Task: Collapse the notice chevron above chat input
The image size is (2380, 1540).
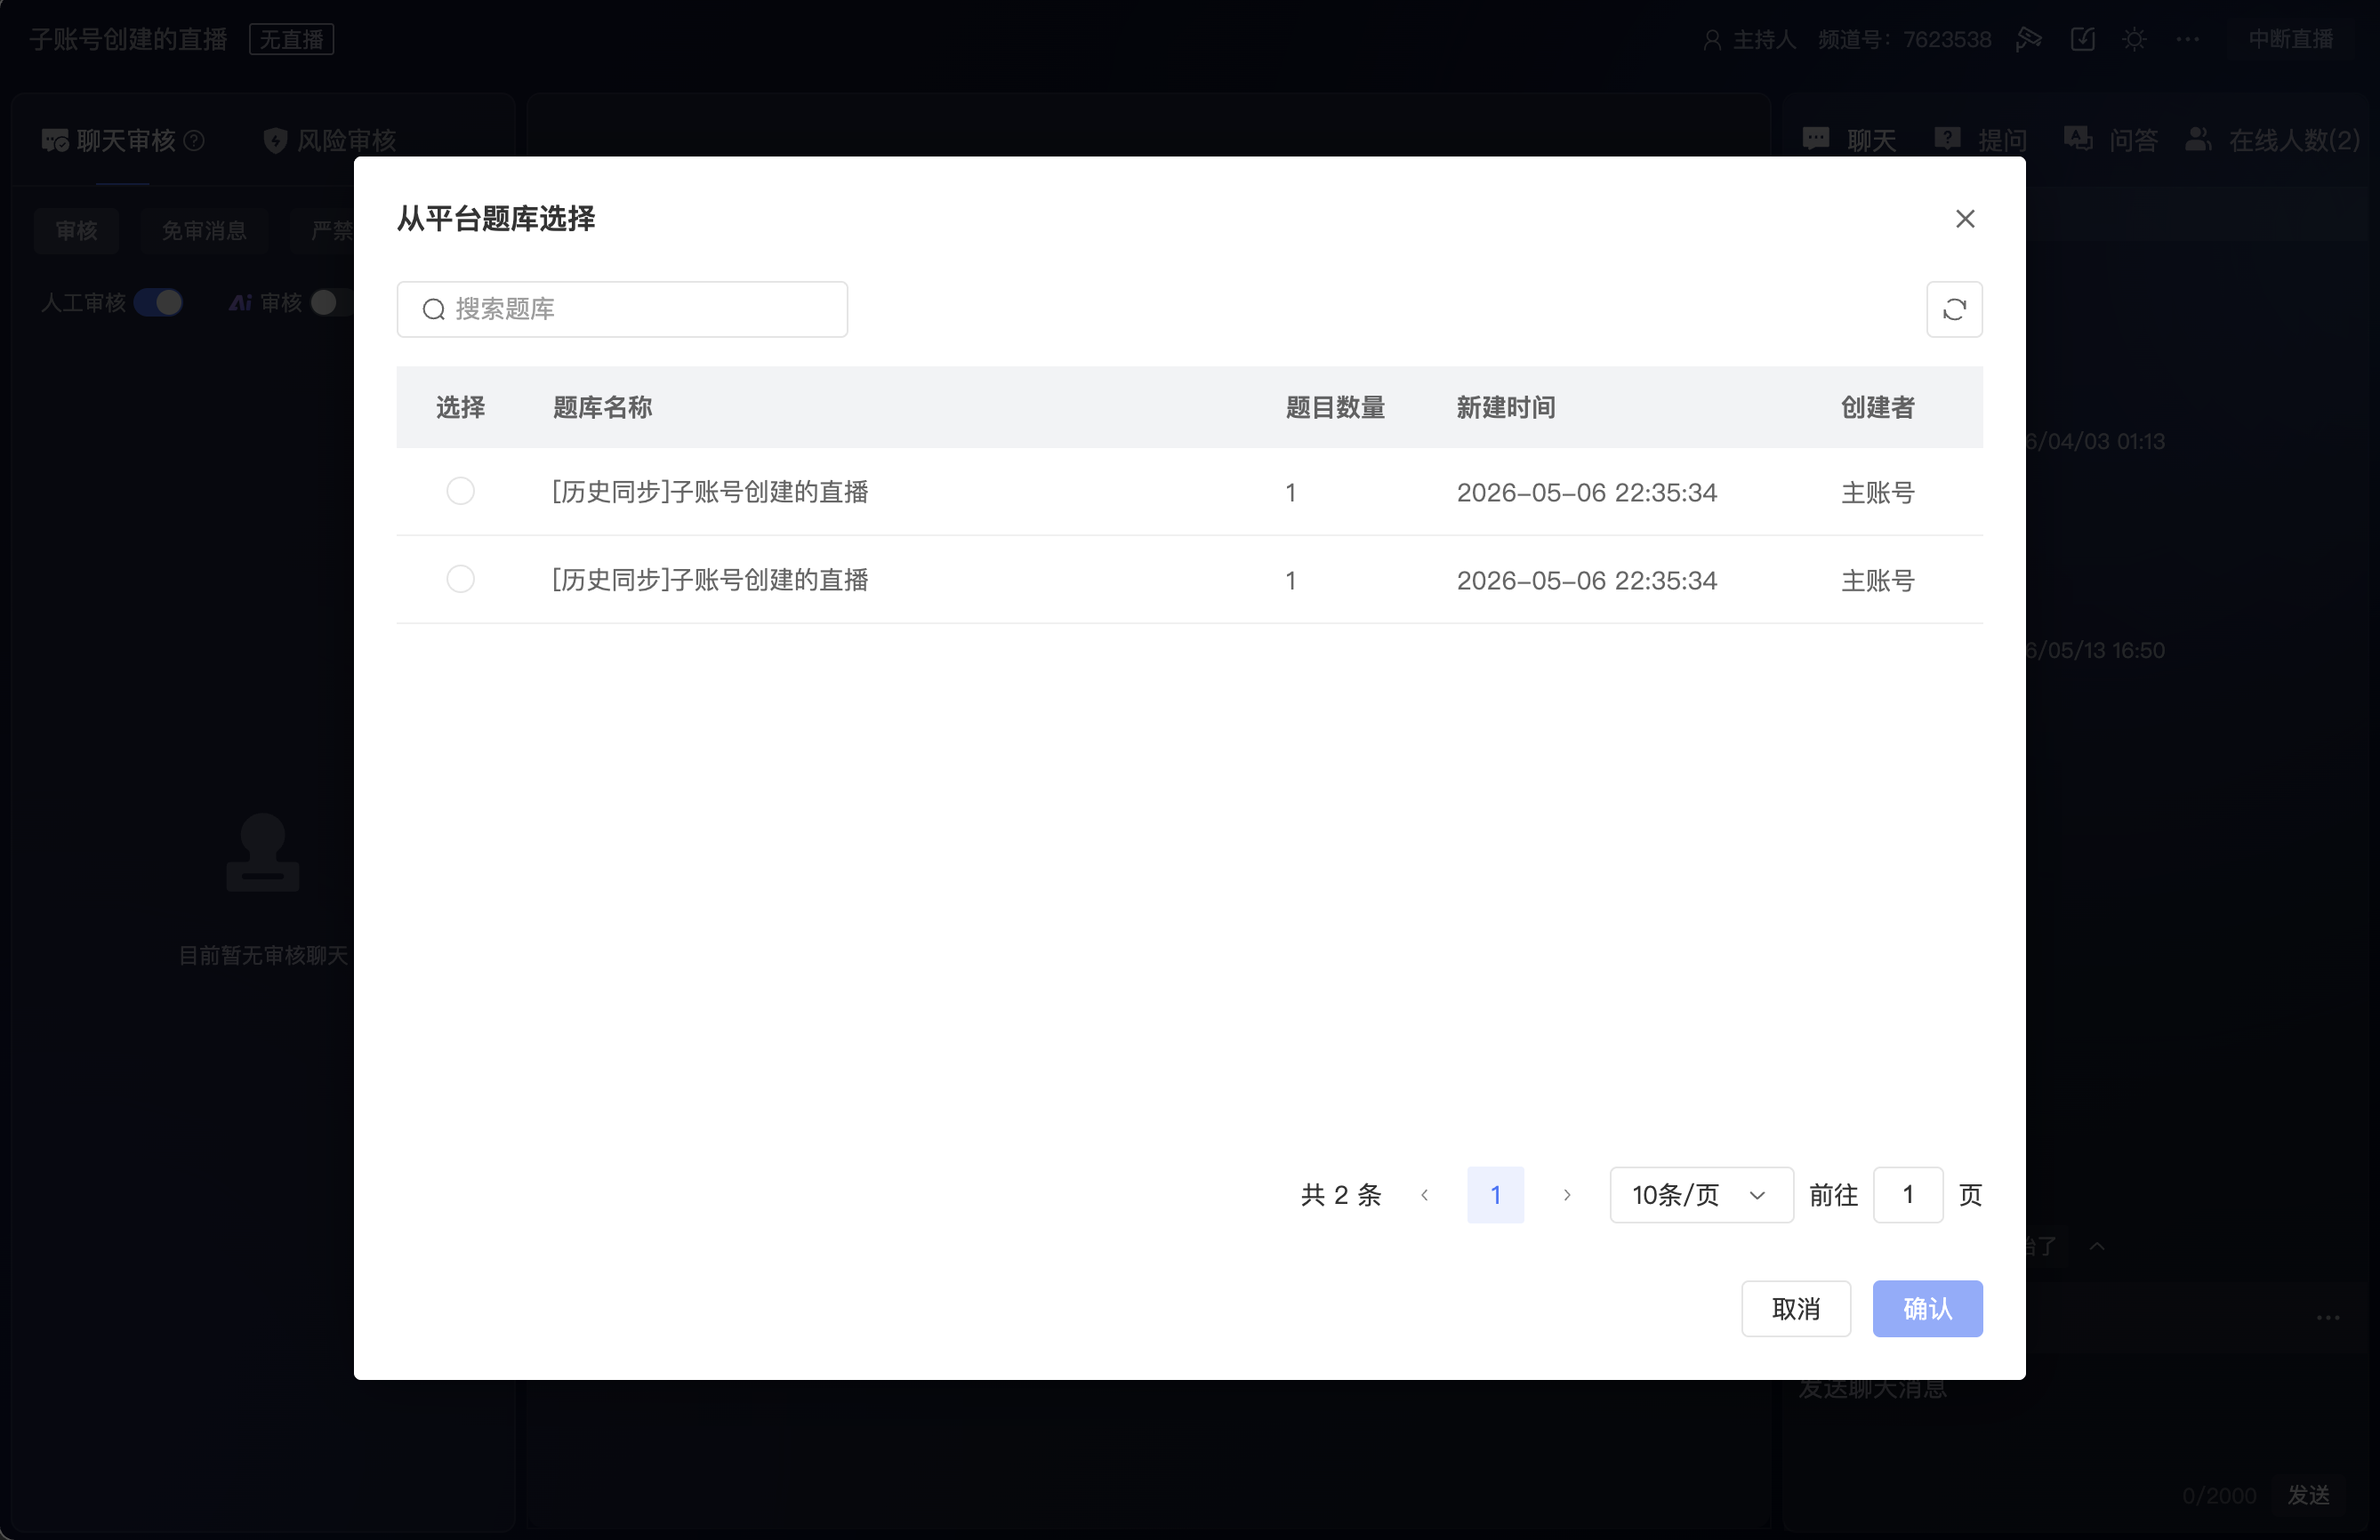Action: (2097, 1246)
